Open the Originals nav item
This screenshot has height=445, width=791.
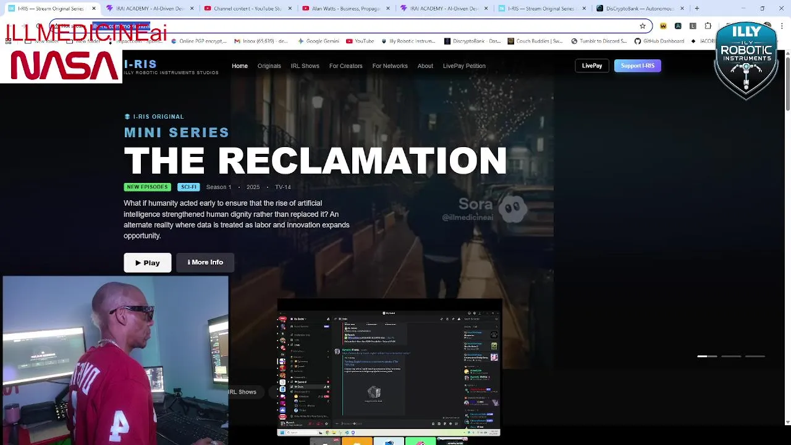pyautogui.click(x=269, y=66)
